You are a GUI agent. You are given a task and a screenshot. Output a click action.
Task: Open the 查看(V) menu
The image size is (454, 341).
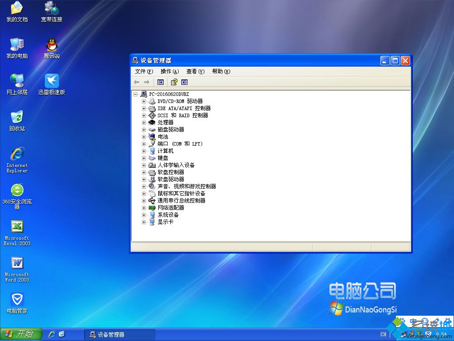pos(196,71)
